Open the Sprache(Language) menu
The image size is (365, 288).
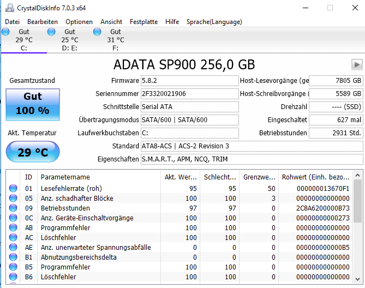point(214,22)
